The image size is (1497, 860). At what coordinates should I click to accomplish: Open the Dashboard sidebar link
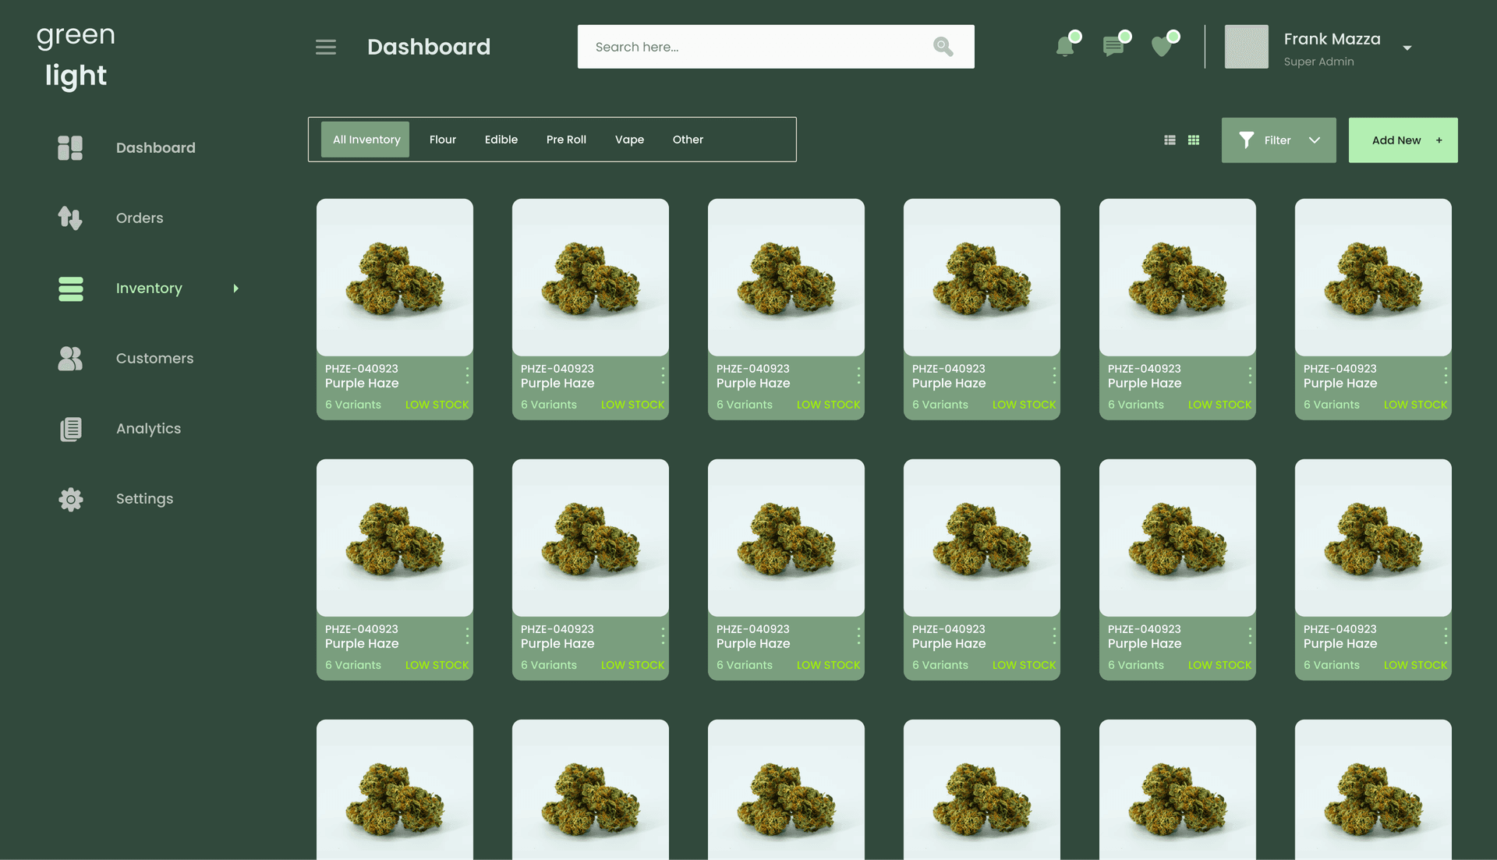69,147
